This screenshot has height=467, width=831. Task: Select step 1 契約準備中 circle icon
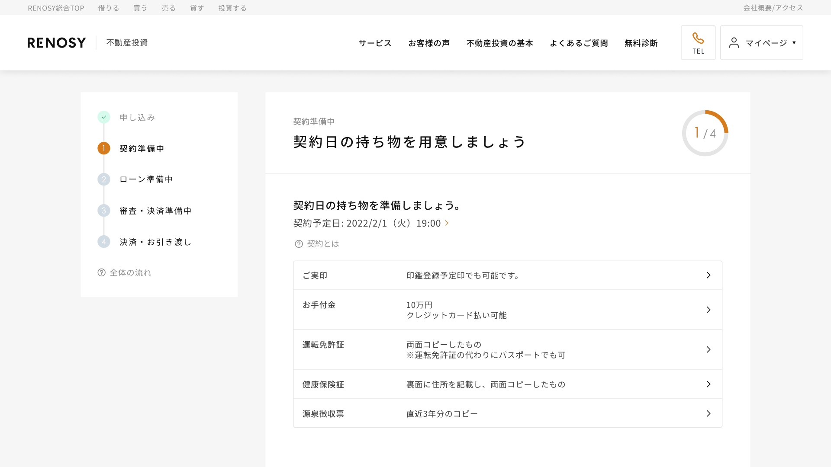click(x=104, y=148)
